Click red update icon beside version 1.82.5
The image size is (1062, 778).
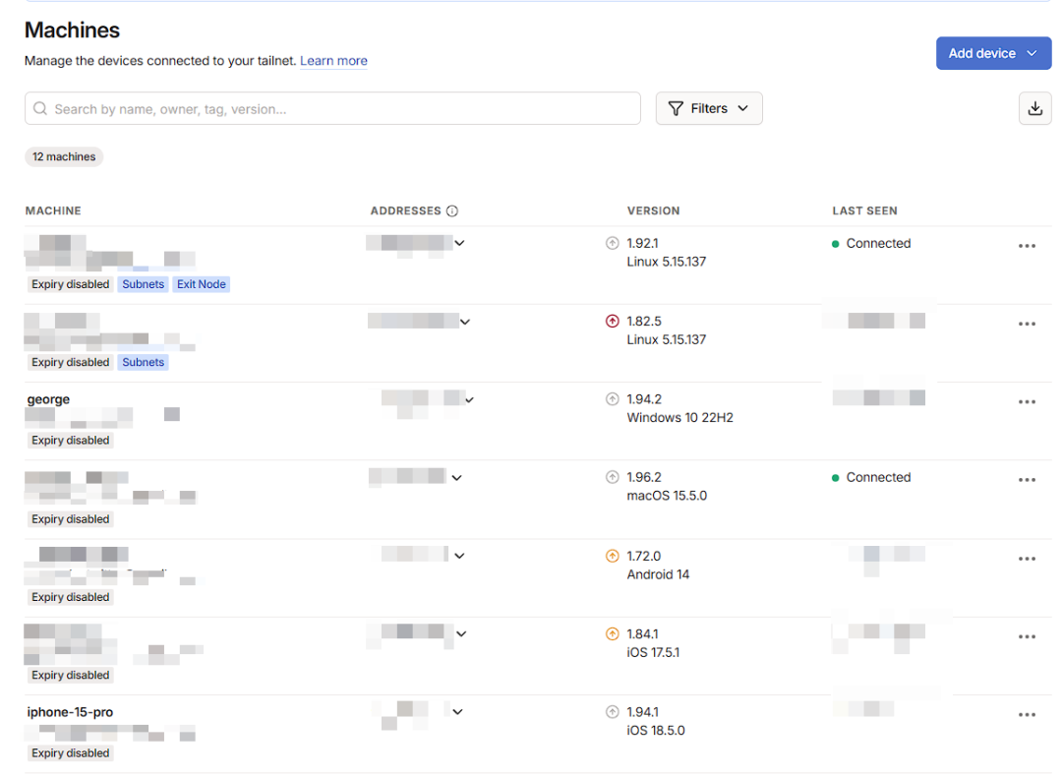[613, 322]
